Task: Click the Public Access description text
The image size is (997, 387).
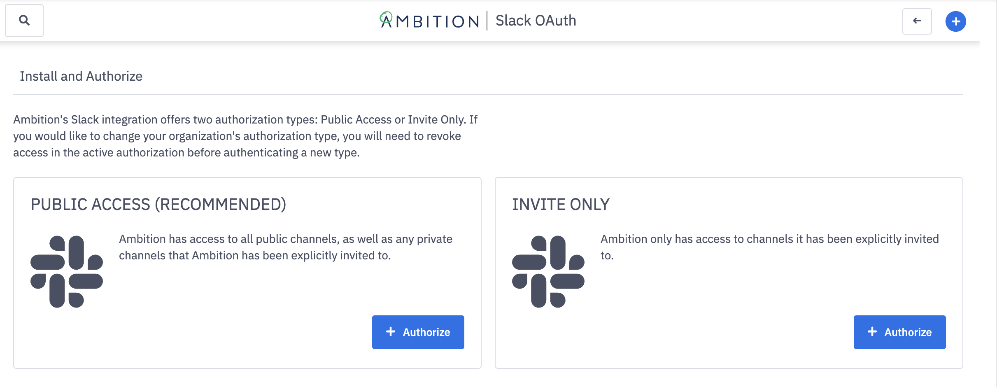Action: point(285,247)
